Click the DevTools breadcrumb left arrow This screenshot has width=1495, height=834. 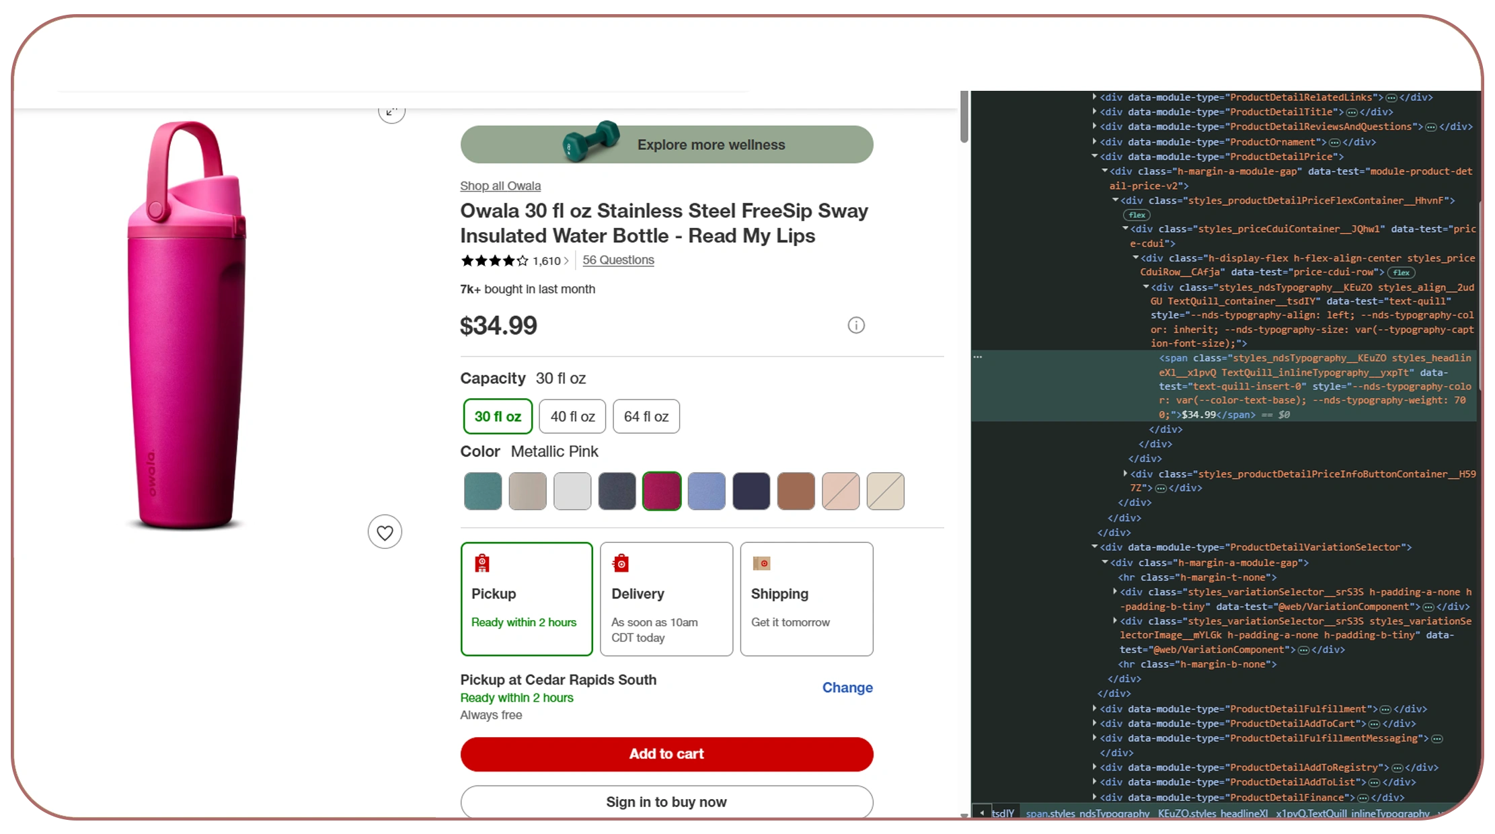point(982,812)
